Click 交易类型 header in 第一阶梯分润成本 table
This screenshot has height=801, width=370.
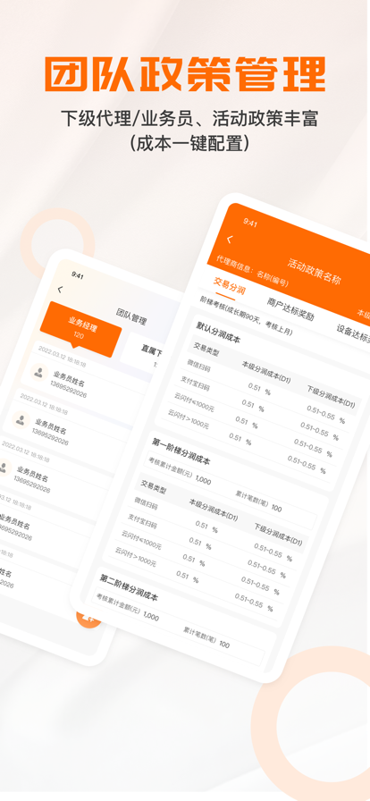pos(154,487)
